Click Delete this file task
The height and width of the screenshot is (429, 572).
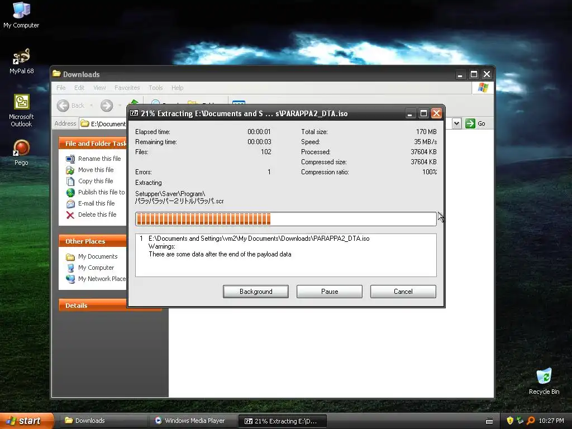tap(97, 214)
